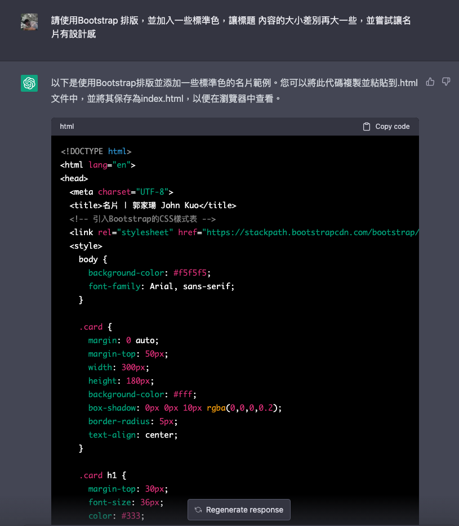Click the meta charset UTF-8 line
This screenshot has height=526, width=459.
[x=122, y=192]
